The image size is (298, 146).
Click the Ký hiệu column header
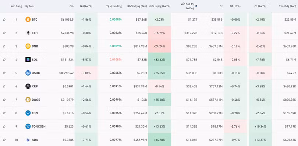click(30, 6)
